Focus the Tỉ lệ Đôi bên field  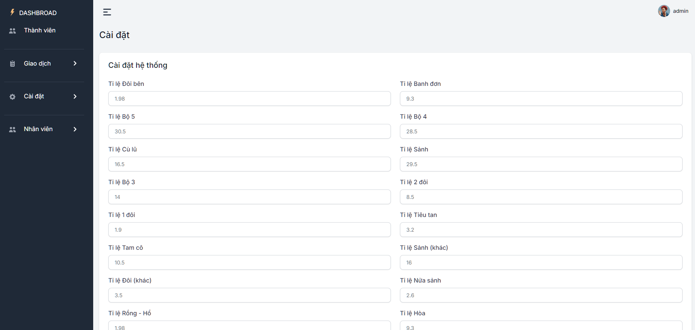249,99
